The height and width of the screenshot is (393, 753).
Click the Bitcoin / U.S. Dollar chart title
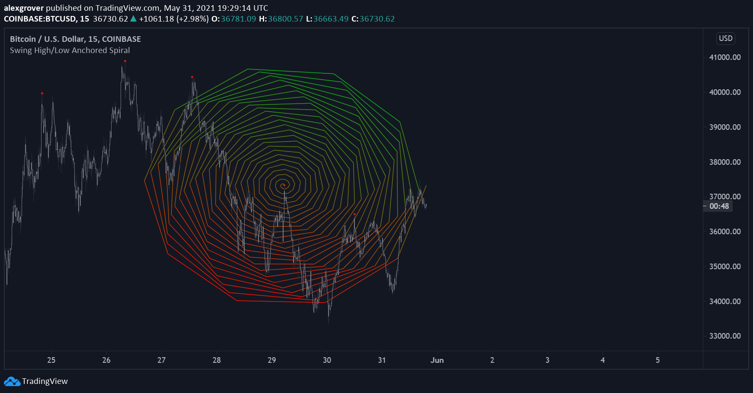pos(76,39)
